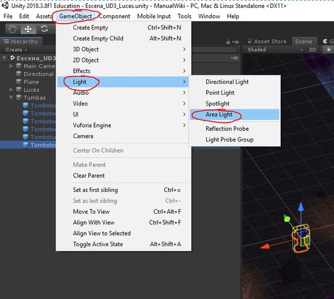The width and height of the screenshot is (334, 299).
Task: Click the Main Camera cube icon
Action: click(19, 66)
